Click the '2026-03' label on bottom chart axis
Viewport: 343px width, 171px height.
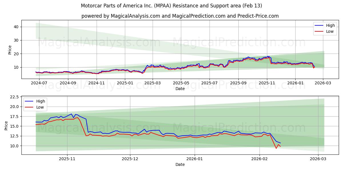pyautogui.click(x=318, y=159)
